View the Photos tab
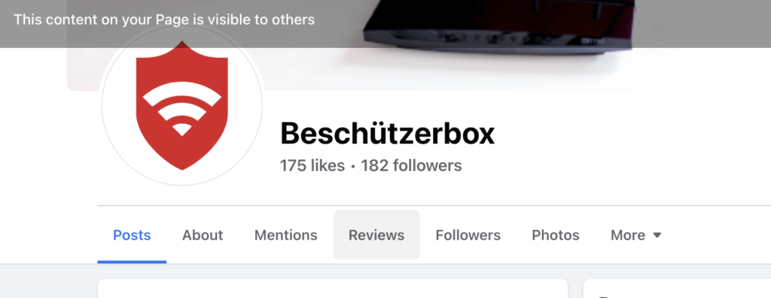 click(556, 235)
